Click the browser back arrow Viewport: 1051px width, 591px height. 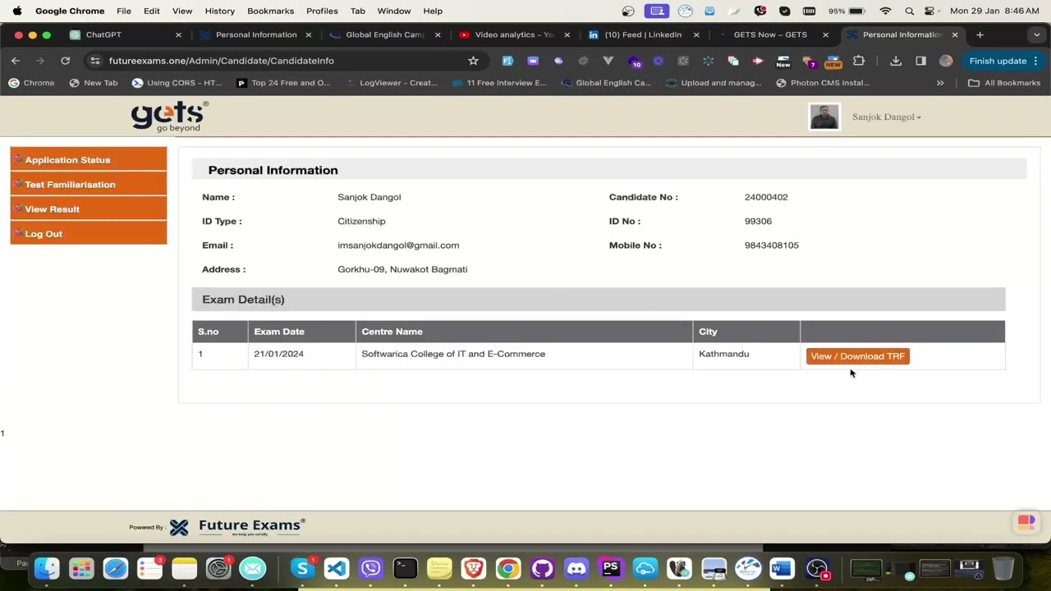click(x=16, y=61)
